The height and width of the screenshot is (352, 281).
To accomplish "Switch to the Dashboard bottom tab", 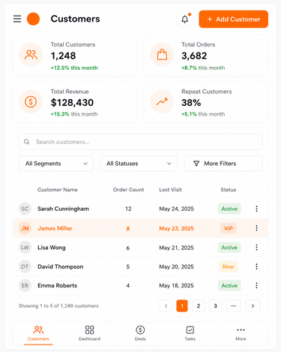I will [x=89, y=333].
